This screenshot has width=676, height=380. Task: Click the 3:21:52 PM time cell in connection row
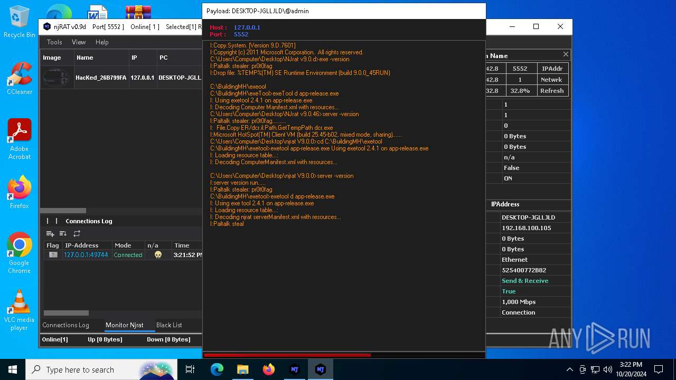(x=188, y=255)
